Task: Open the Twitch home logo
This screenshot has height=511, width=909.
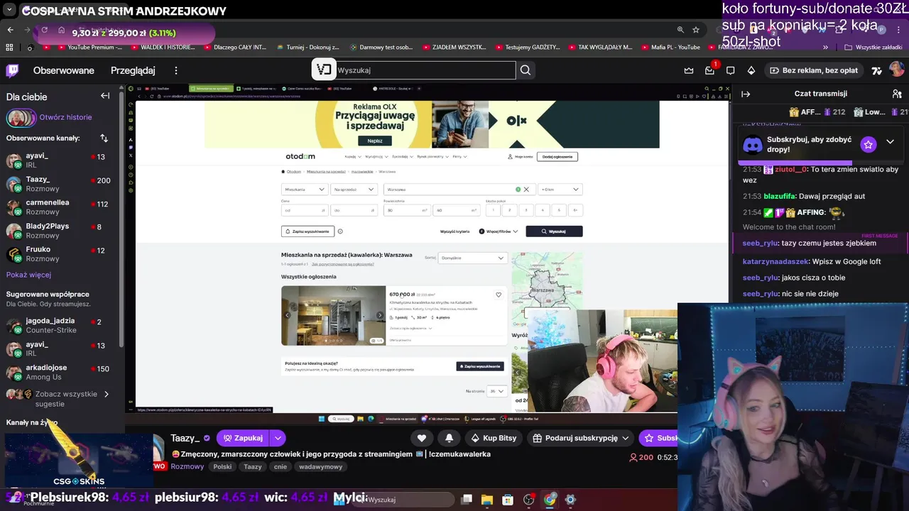Action: coord(13,70)
